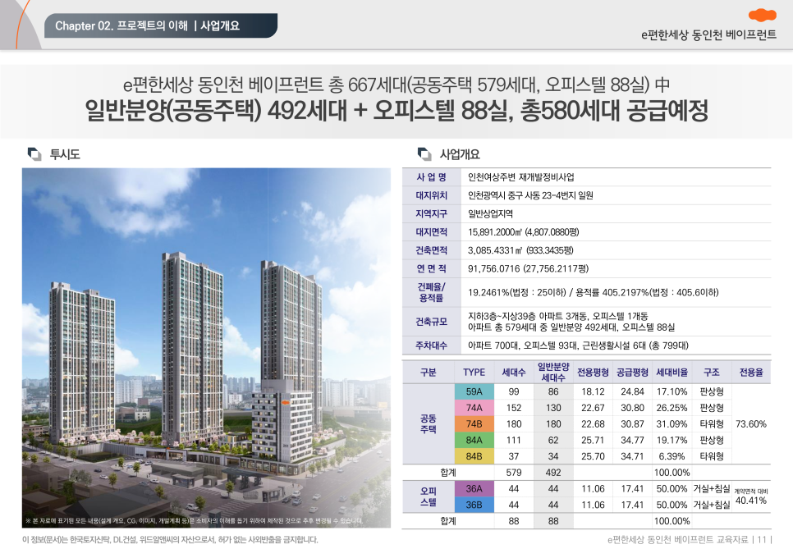Click the 주차대수 row label
This screenshot has height=549, width=793.
[432, 345]
